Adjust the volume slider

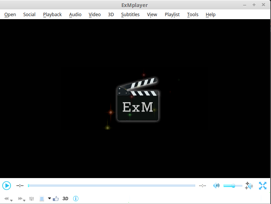[233, 186]
